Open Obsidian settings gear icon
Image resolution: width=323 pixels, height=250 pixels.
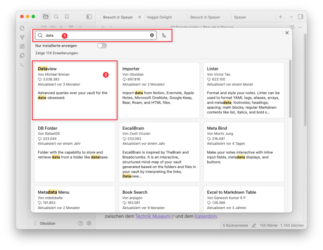pos(89,223)
